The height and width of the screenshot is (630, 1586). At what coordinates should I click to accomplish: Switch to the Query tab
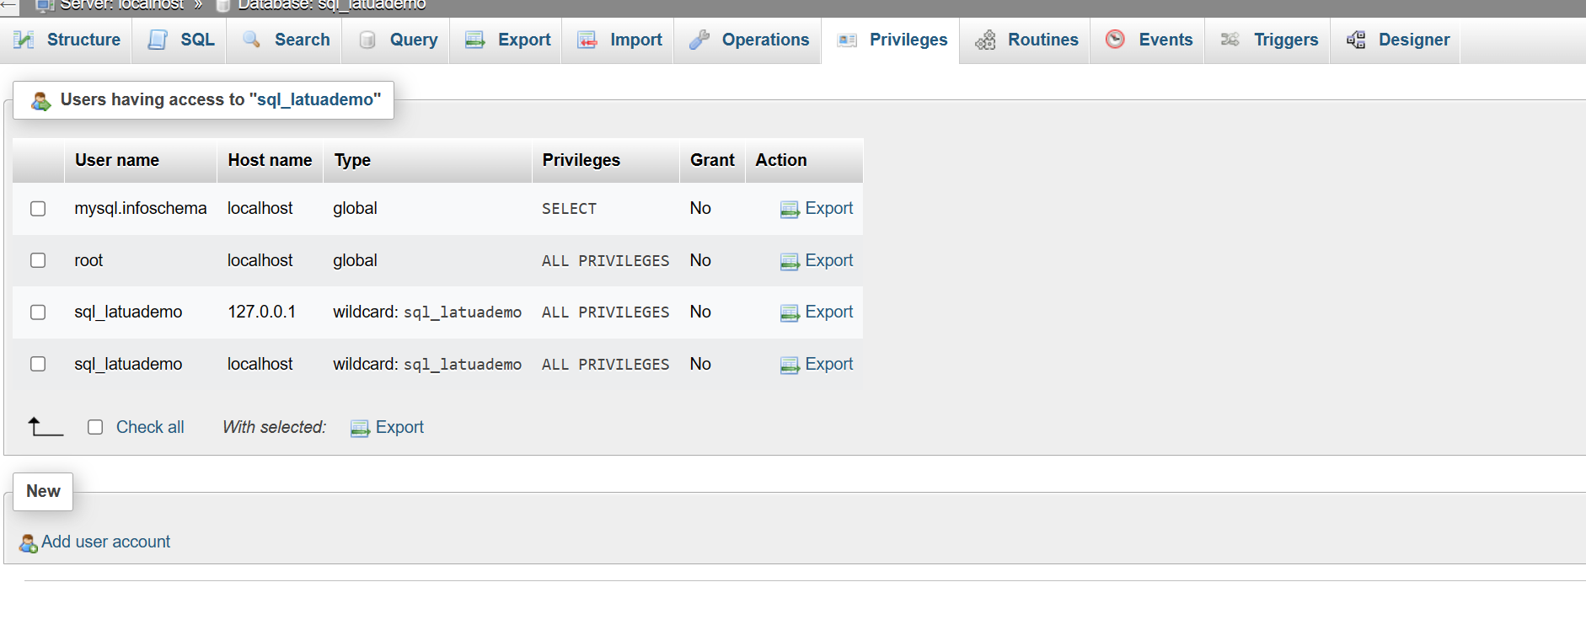tap(398, 40)
